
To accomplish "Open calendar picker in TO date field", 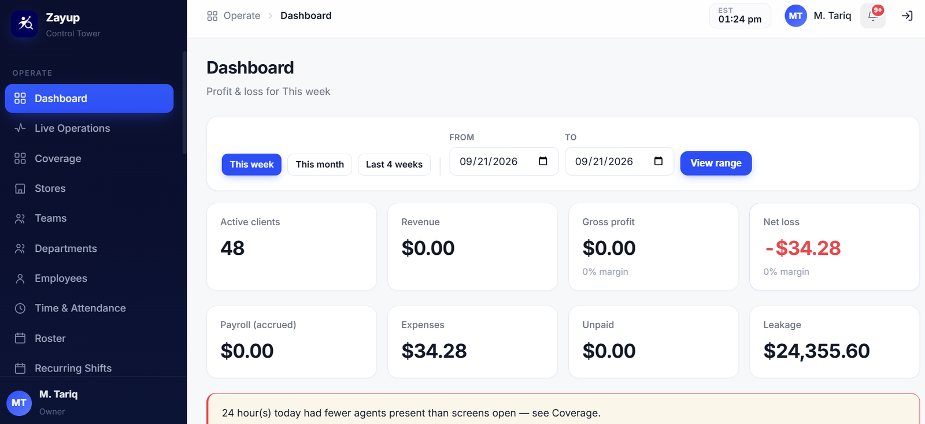I will click(658, 161).
